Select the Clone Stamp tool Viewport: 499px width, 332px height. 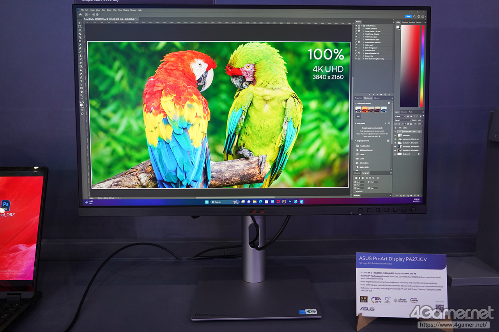click(x=80, y=56)
